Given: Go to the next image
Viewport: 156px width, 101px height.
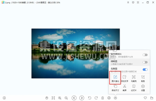Looking at the screenshot, I should pyautogui.click(x=82, y=98).
